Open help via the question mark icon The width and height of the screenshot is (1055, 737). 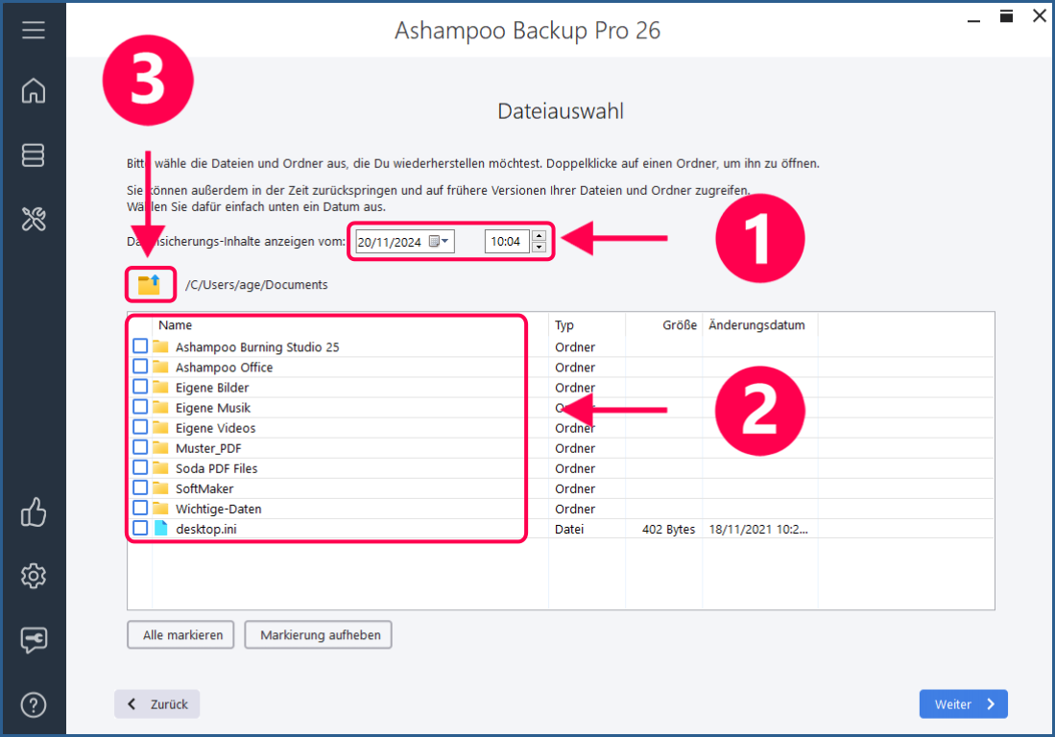click(x=33, y=704)
